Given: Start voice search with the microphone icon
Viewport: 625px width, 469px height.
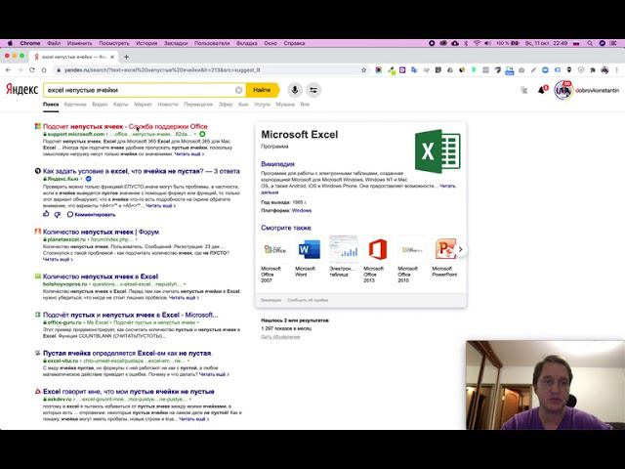Looking at the screenshot, I should [295, 90].
